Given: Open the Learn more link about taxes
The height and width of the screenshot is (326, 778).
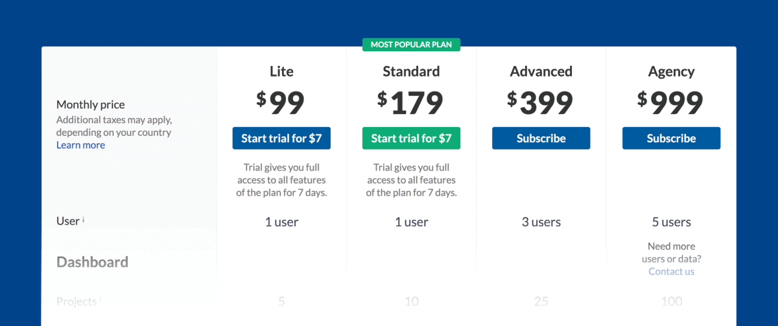Looking at the screenshot, I should pos(80,145).
